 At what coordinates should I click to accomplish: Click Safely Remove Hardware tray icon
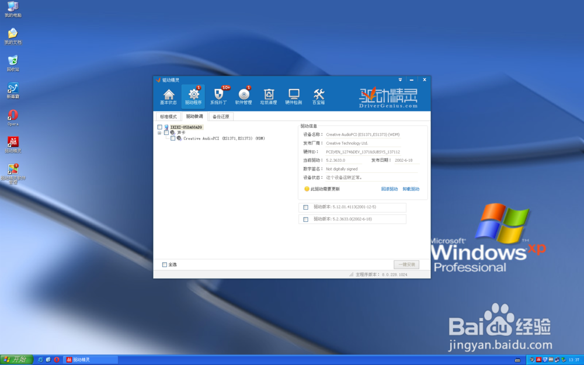(564, 360)
